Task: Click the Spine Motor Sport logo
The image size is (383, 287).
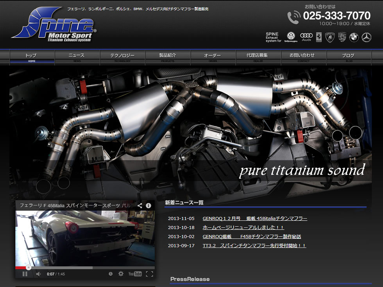Action: pos(54,25)
